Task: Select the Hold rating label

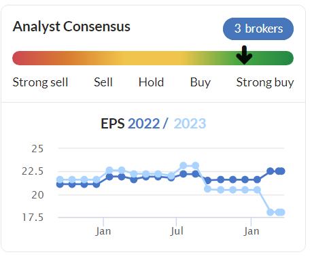Action: click(151, 82)
